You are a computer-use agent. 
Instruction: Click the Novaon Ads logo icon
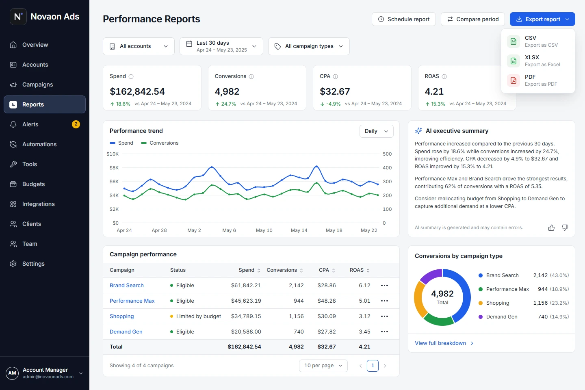click(18, 17)
